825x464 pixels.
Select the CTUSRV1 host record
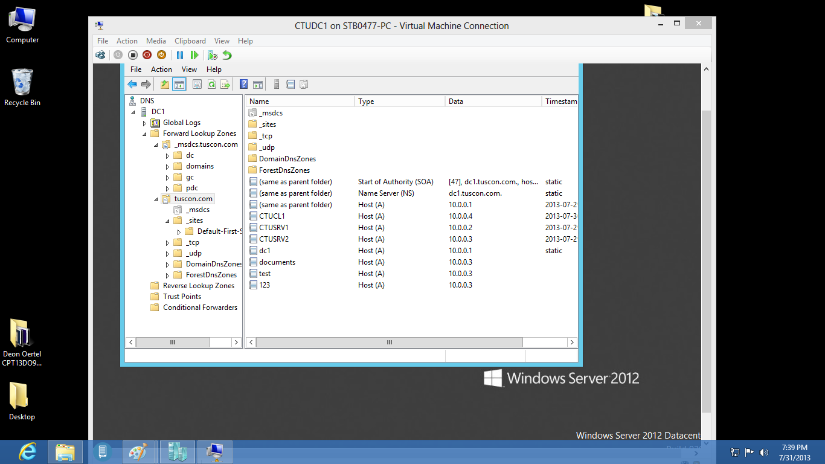pos(274,228)
